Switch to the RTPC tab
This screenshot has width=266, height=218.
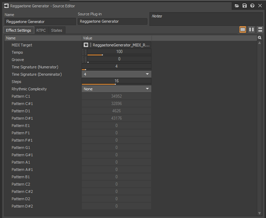point(41,30)
